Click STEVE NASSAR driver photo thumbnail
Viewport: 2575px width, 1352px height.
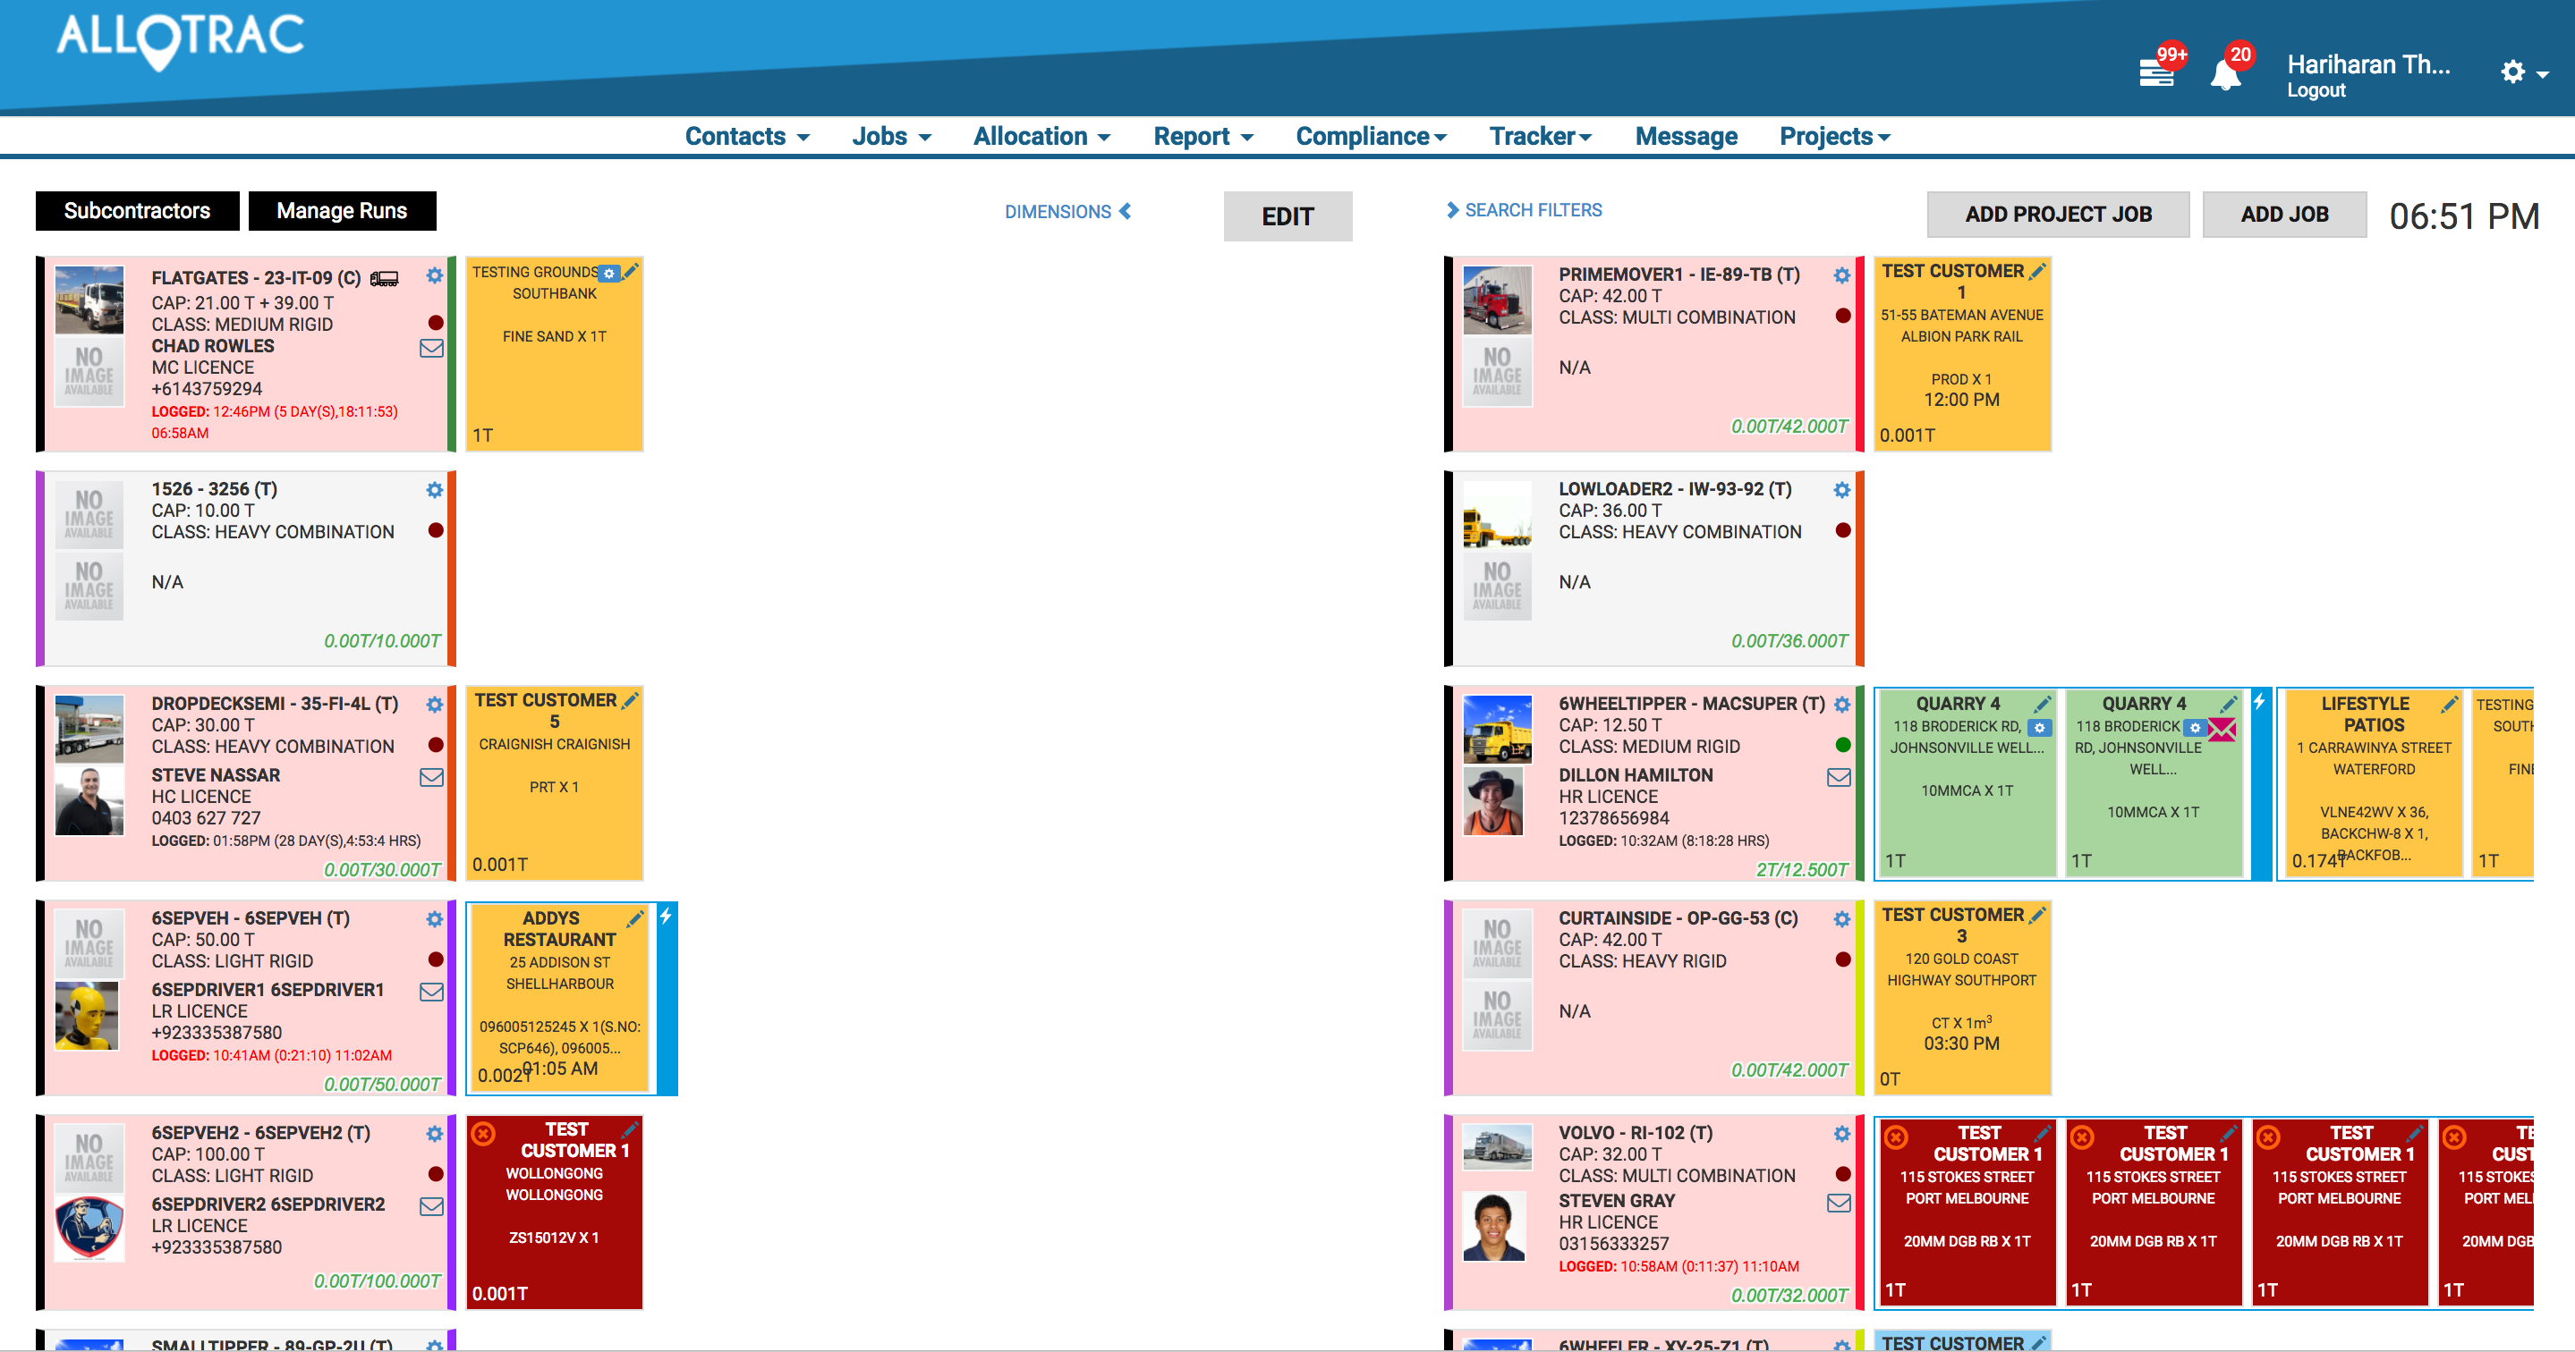pos(89,800)
